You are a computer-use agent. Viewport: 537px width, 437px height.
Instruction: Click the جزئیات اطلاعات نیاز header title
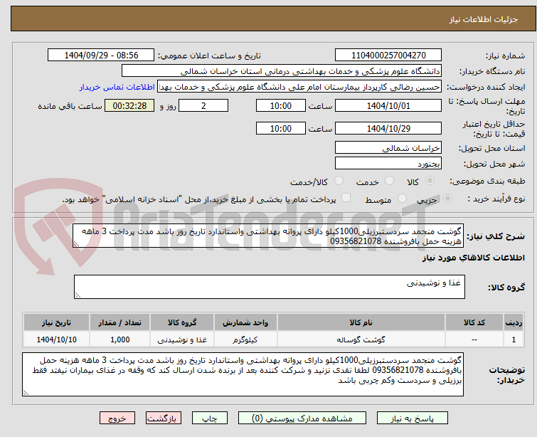pos(483,19)
